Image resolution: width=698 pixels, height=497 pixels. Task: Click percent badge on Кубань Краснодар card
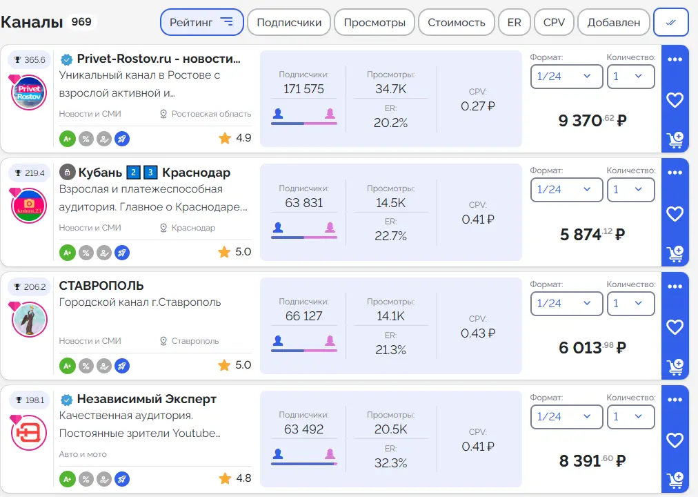click(x=86, y=252)
